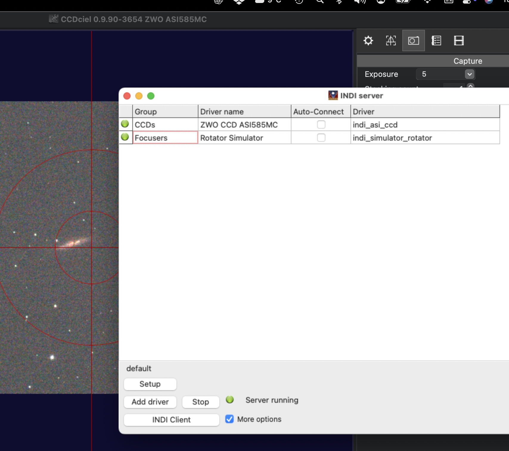Click the Bluetooth icon in the menu bar
Screen dimensions: 509x451
pyautogui.click(x=339, y=1)
